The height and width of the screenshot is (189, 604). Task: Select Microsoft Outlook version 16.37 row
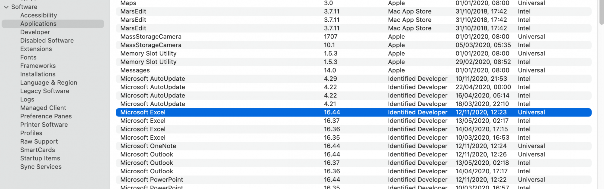(354, 163)
